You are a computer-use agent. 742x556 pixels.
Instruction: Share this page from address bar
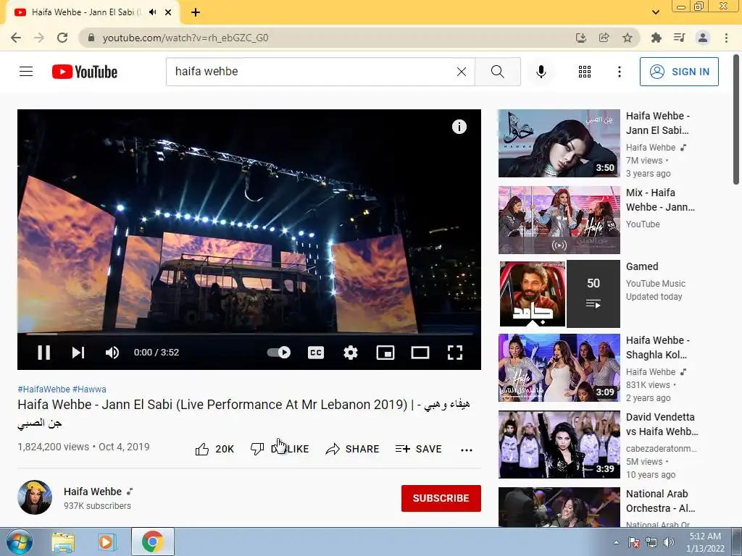(604, 38)
